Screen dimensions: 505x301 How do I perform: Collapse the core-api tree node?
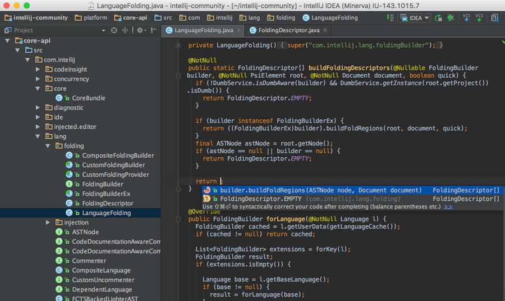pyautogui.click(x=7, y=41)
